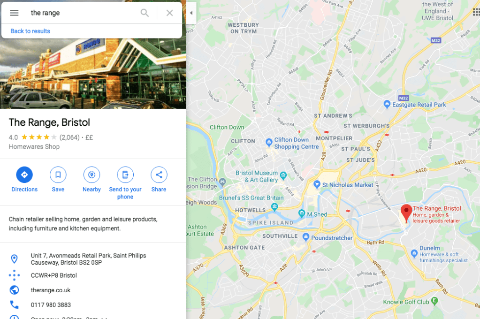The image size is (480, 319).
Task: Click the phone number 0117 980 3883
Action: 51,305
